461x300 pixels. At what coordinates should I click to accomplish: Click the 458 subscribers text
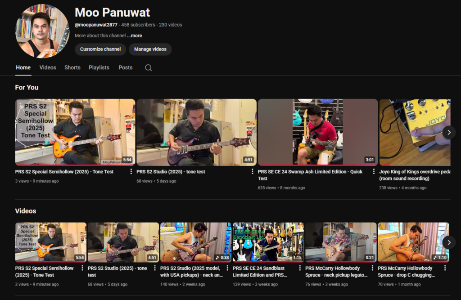click(x=138, y=25)
